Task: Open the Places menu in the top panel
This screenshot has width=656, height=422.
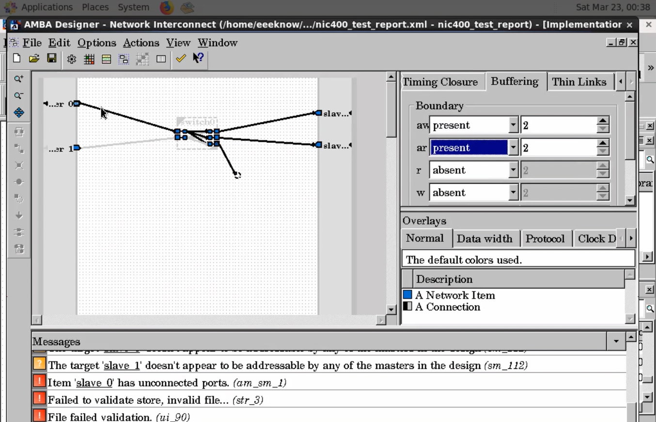Action: click(95, 7)
